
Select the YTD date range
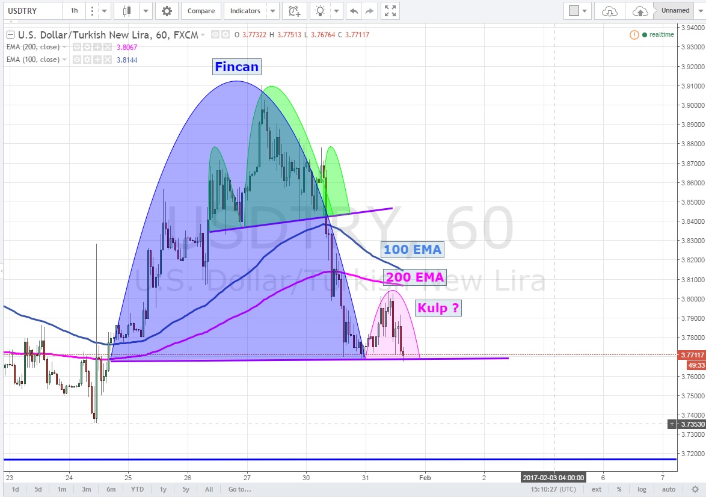[138, 489]
